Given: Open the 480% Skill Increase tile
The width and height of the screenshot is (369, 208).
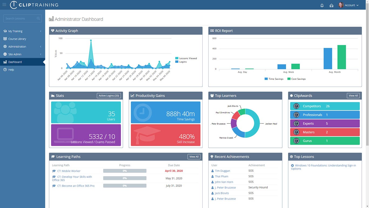Looking at the screenshot, I should point(166,135).
